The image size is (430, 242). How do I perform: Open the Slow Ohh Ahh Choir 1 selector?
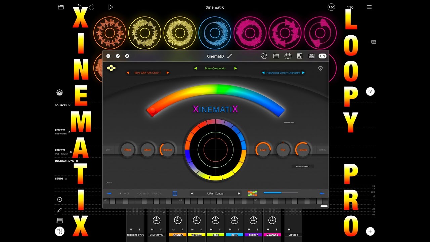coord(148,73)
